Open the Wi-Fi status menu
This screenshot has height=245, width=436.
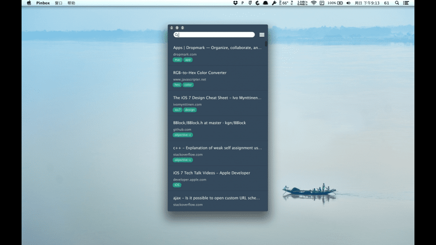point(314,3)
